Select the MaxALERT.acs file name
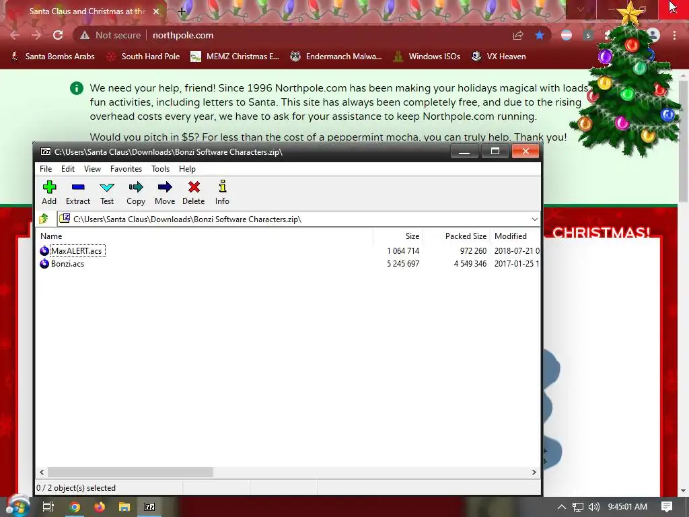The height and width of the screenshot is (517, 689). click(x=77, y=250)
